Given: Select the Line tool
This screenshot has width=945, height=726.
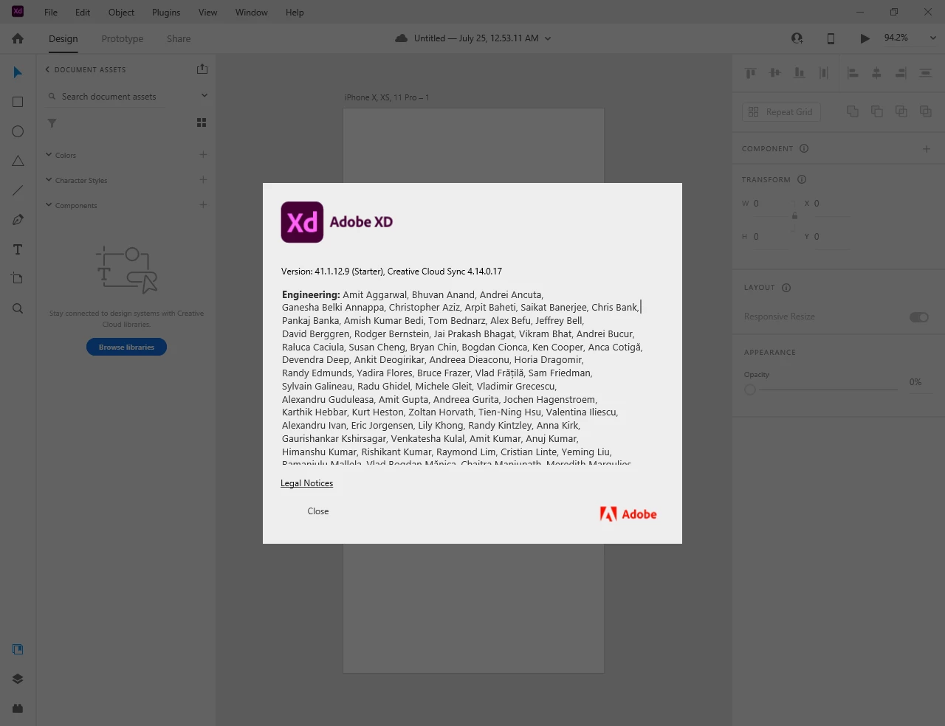Looking at the screenshot, I should point(18,190).
